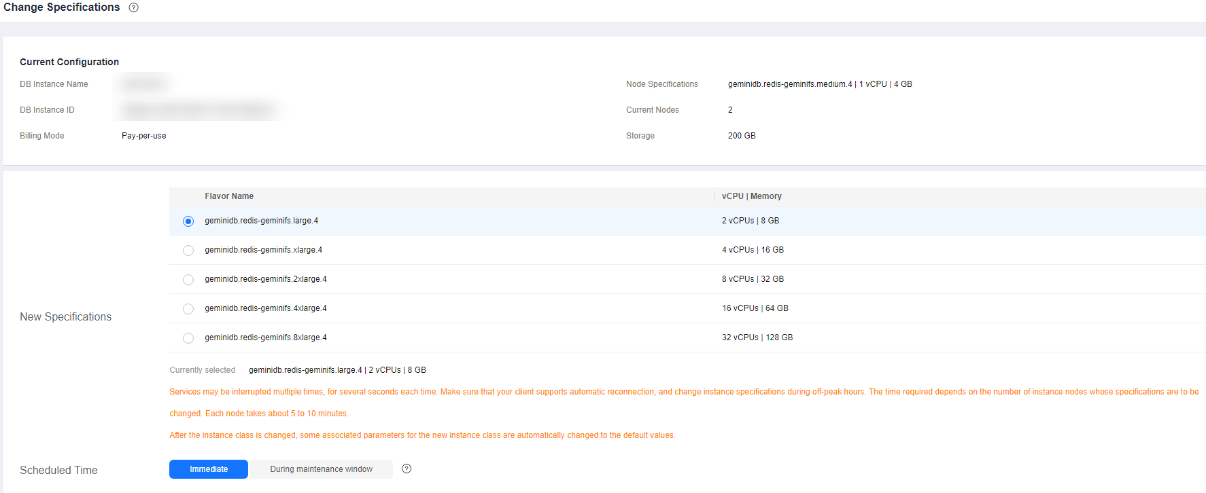The height and width of the screenshot is (493, 1206).
Task: Choose the geminidb.redis-geminifs.2xlarge.4 radio option
Action: tap(188, 280)
